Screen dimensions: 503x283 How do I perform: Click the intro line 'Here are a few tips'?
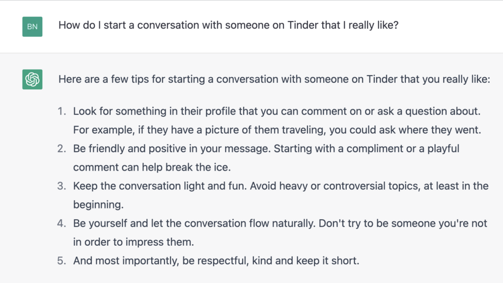274,79
